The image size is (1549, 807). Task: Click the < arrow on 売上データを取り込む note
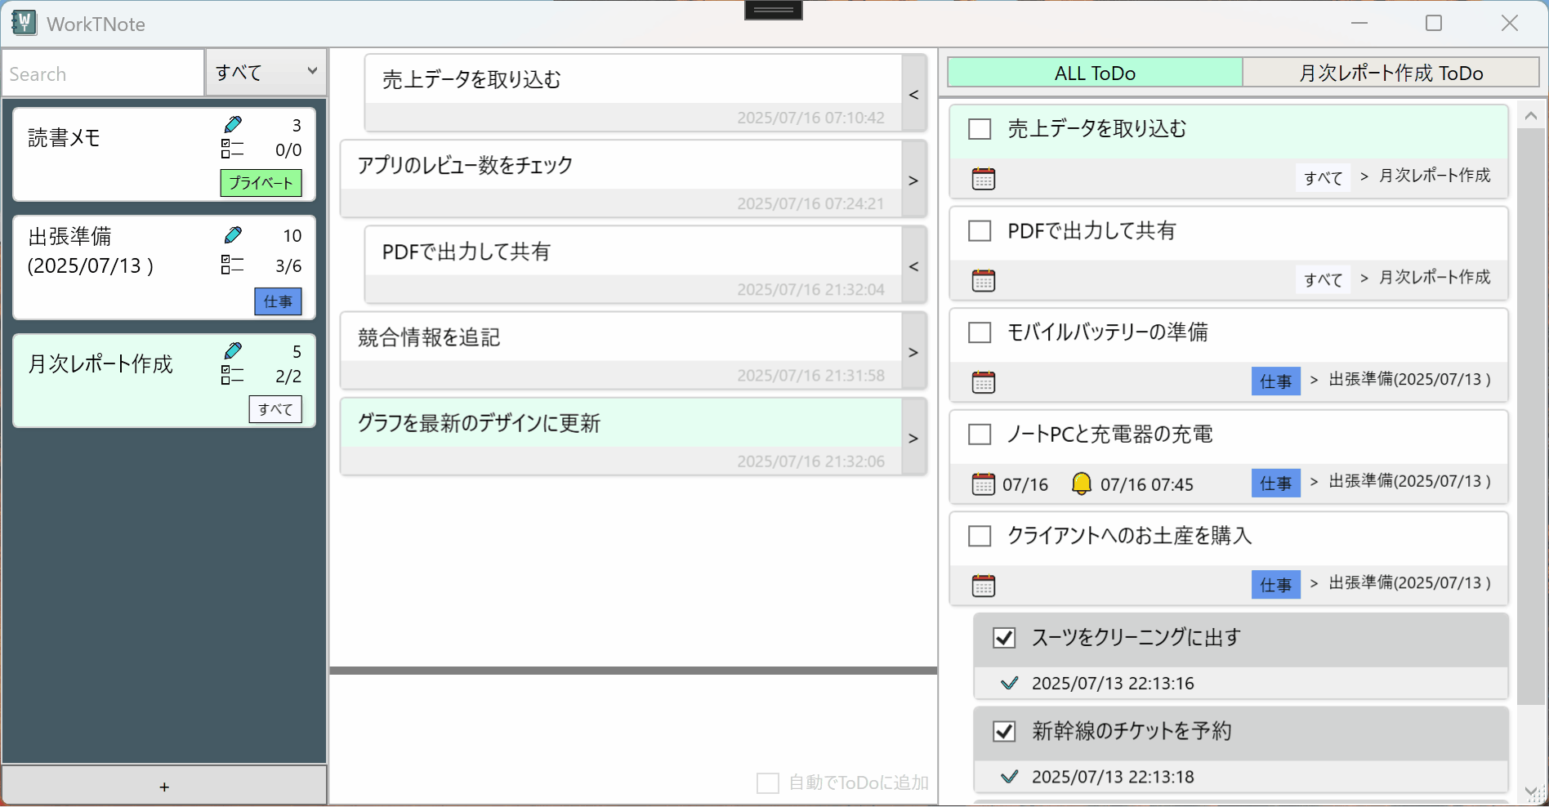click(914, 95)
